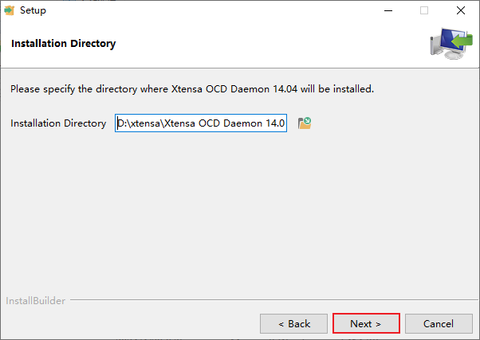Click the 'Installation Directory' field label
The width and height of the screenshot is (480, 340).
click(x=58, y=123)
